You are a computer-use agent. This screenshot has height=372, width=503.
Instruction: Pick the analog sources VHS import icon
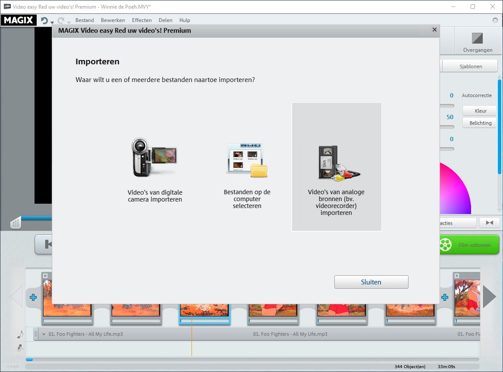339,163
